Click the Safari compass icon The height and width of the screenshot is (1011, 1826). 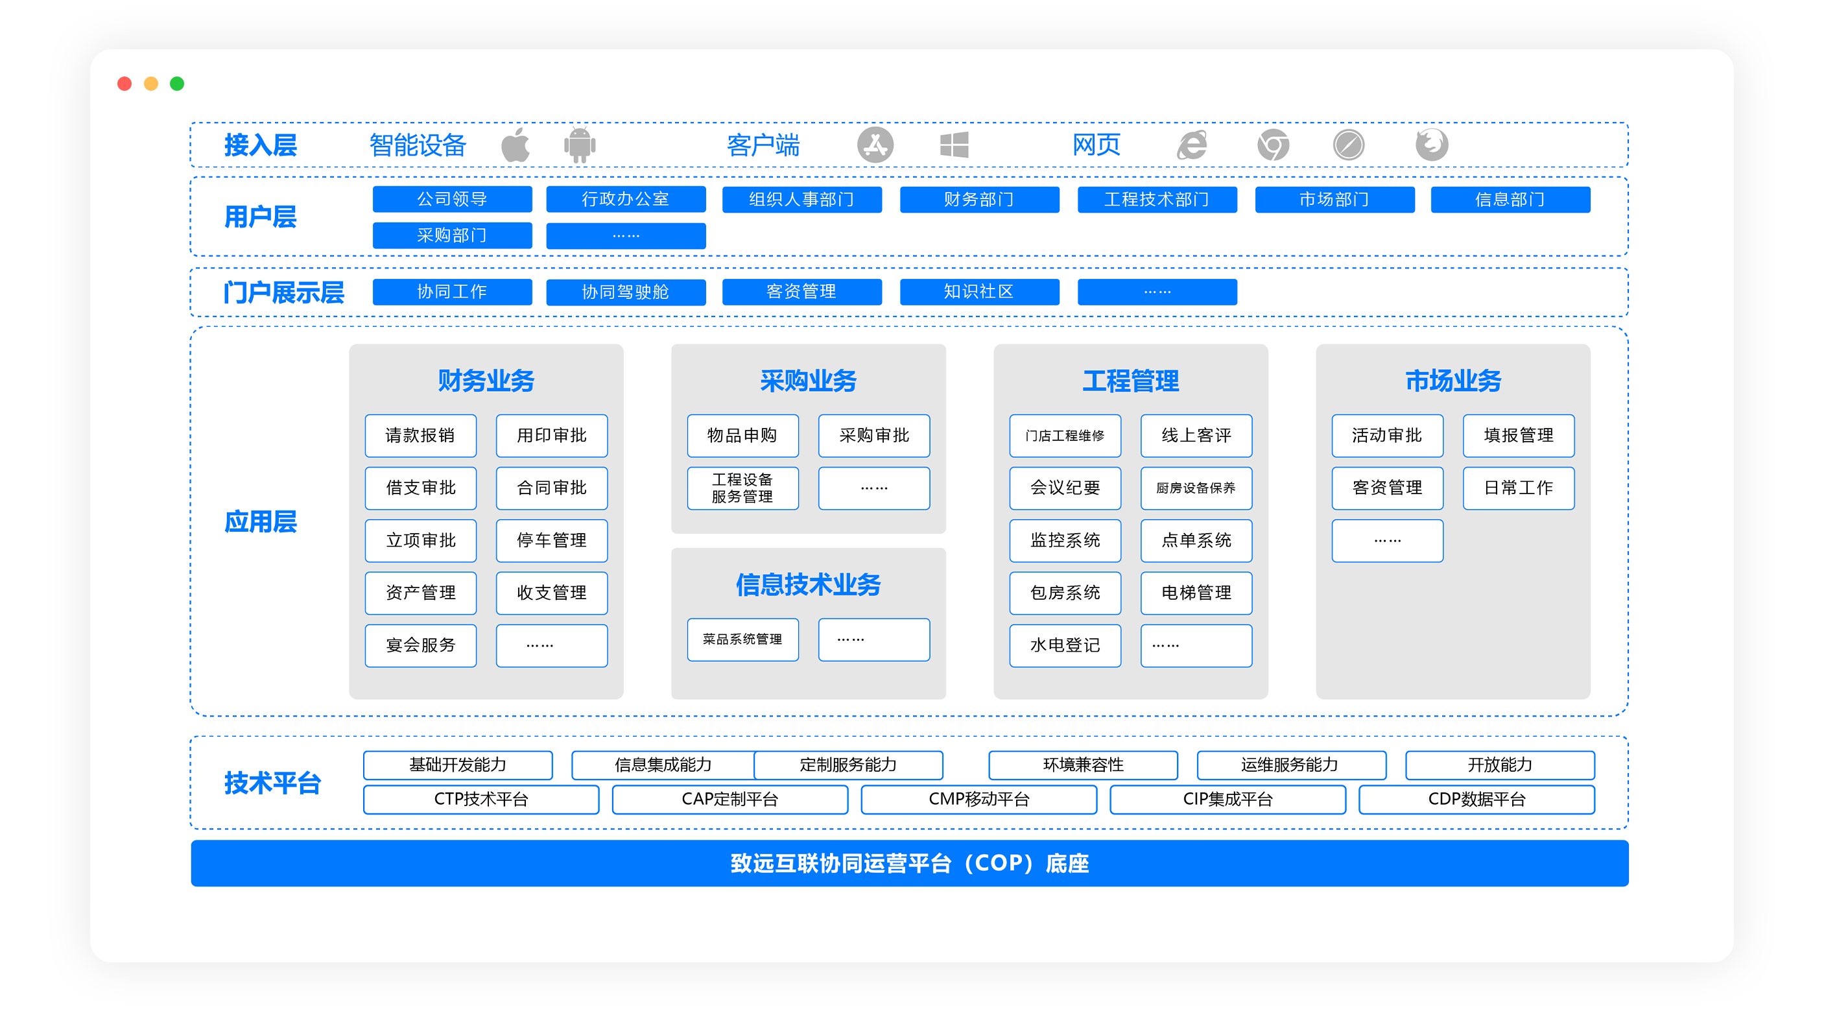tap(1347, 145)
